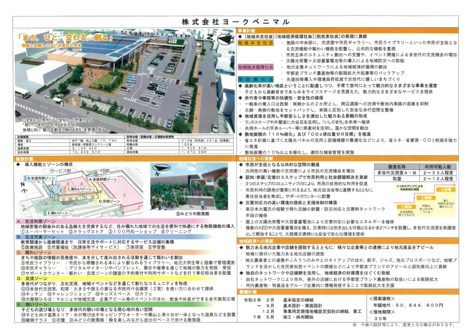Select schedule entry 事業用定期借地権設定契約の締結、着工

click(x=322, y=311)
